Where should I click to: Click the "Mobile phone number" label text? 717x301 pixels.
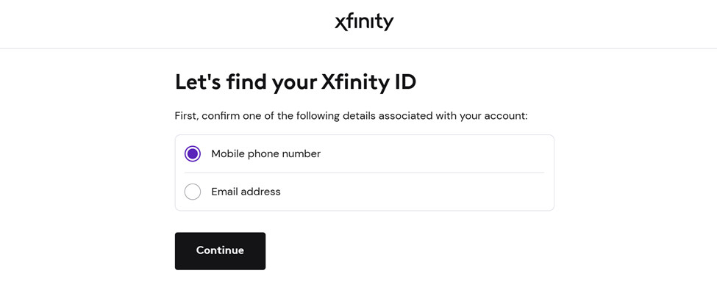[x=265, y=153]
